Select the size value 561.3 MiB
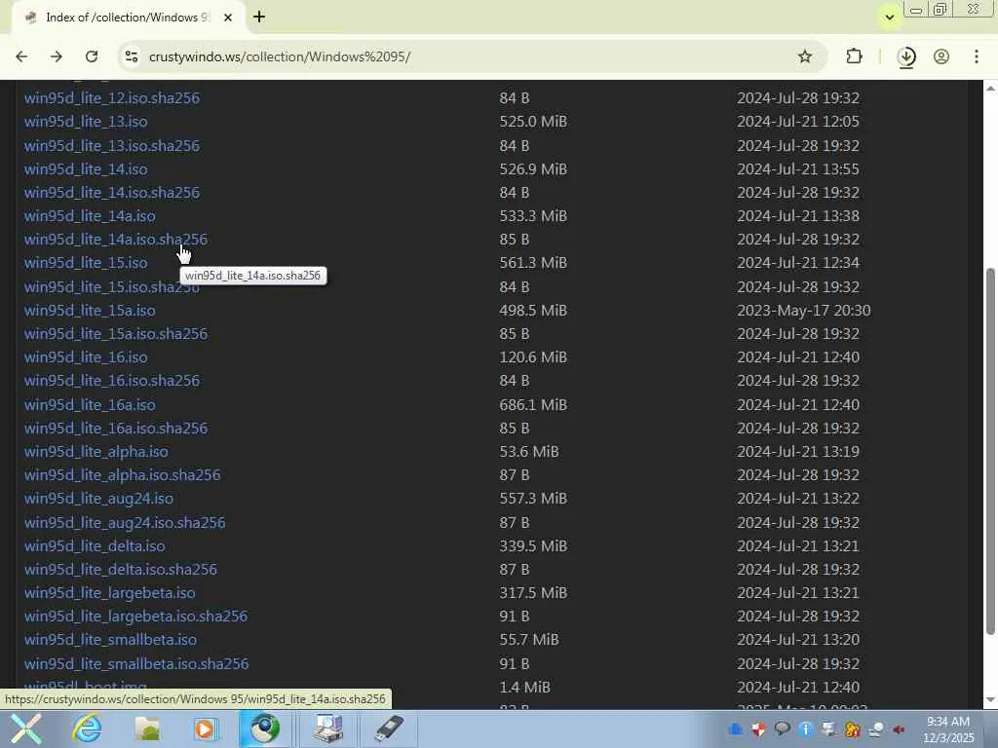This screenshot has height=748, width=998. coord(533,263)
